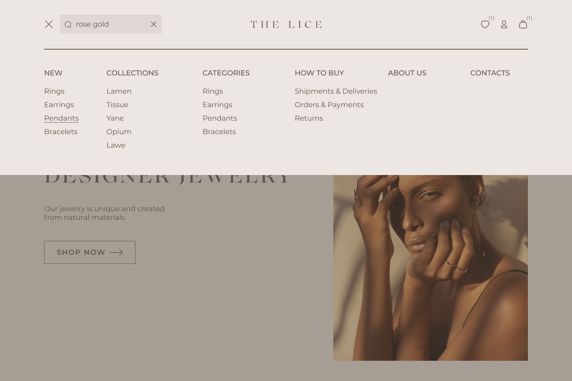Go to the Lamen collection
Viewport: 572px width, 381px height.
coord(119,91)
